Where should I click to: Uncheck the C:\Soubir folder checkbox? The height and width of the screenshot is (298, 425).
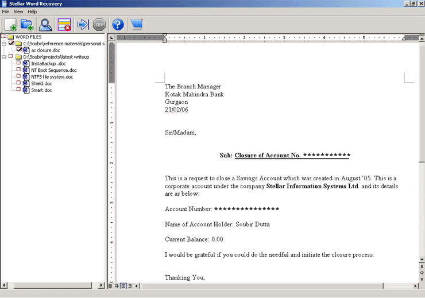[11, 43]
